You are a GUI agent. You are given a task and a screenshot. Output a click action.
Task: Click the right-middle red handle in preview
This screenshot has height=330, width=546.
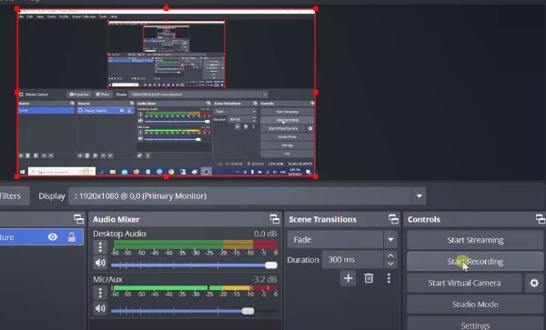pos(316,93)
